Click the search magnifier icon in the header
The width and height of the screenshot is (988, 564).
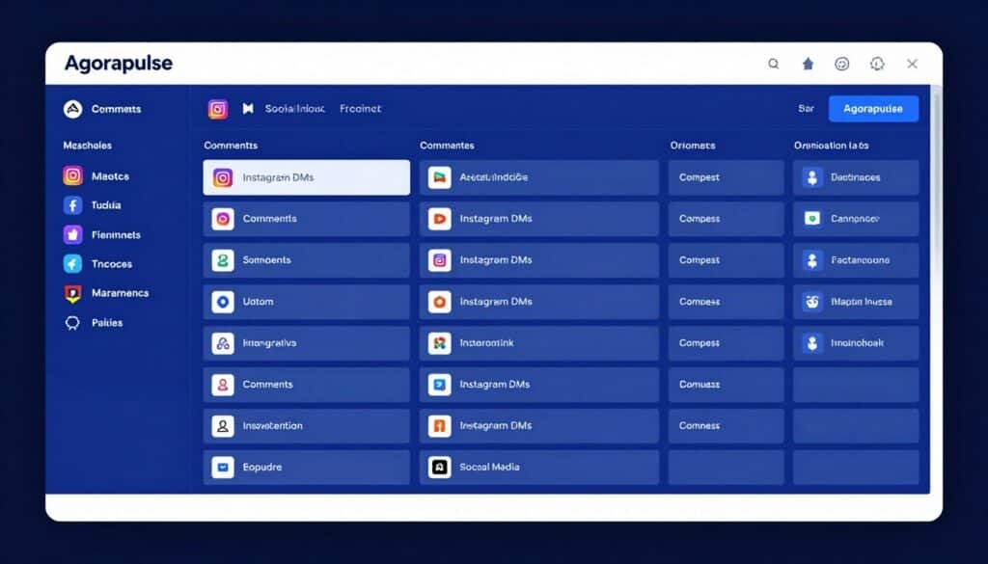point(773,64)
